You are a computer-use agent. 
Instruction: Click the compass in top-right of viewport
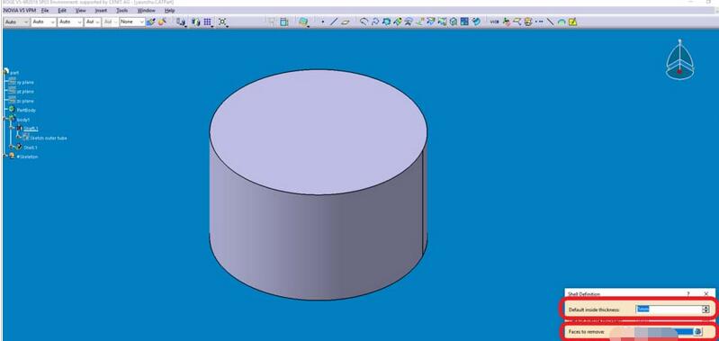coord(679,60)
